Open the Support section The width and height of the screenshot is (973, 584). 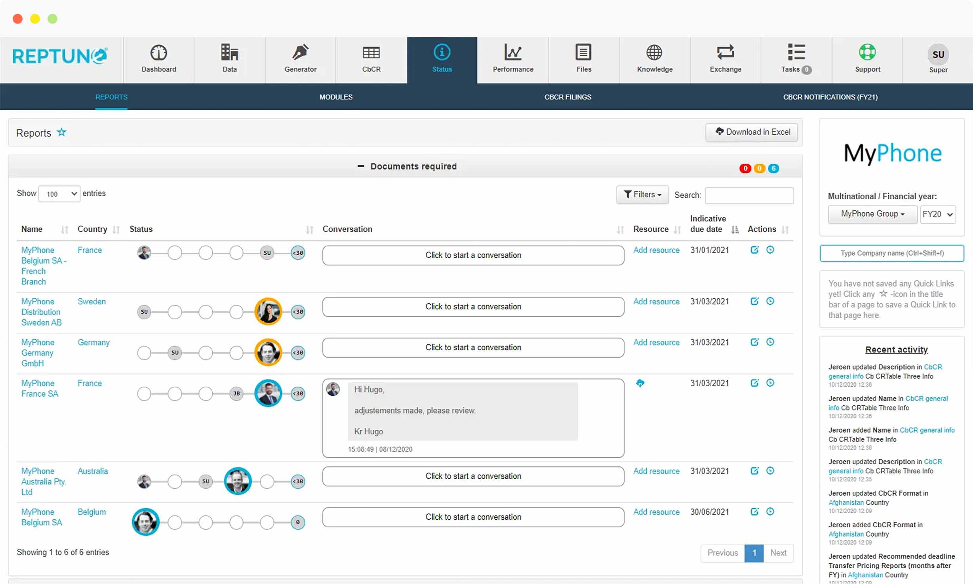pyautogui.click(x=867, y=59)
